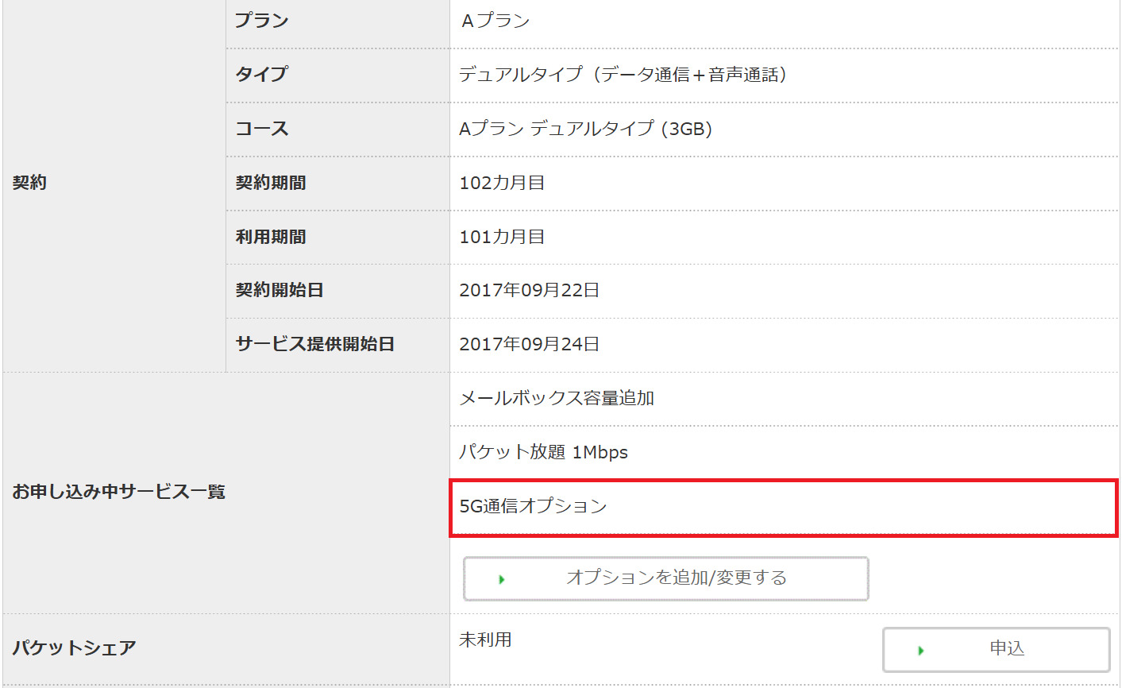Select the highlighted 5G通信オプション entry

coord(534,507)
